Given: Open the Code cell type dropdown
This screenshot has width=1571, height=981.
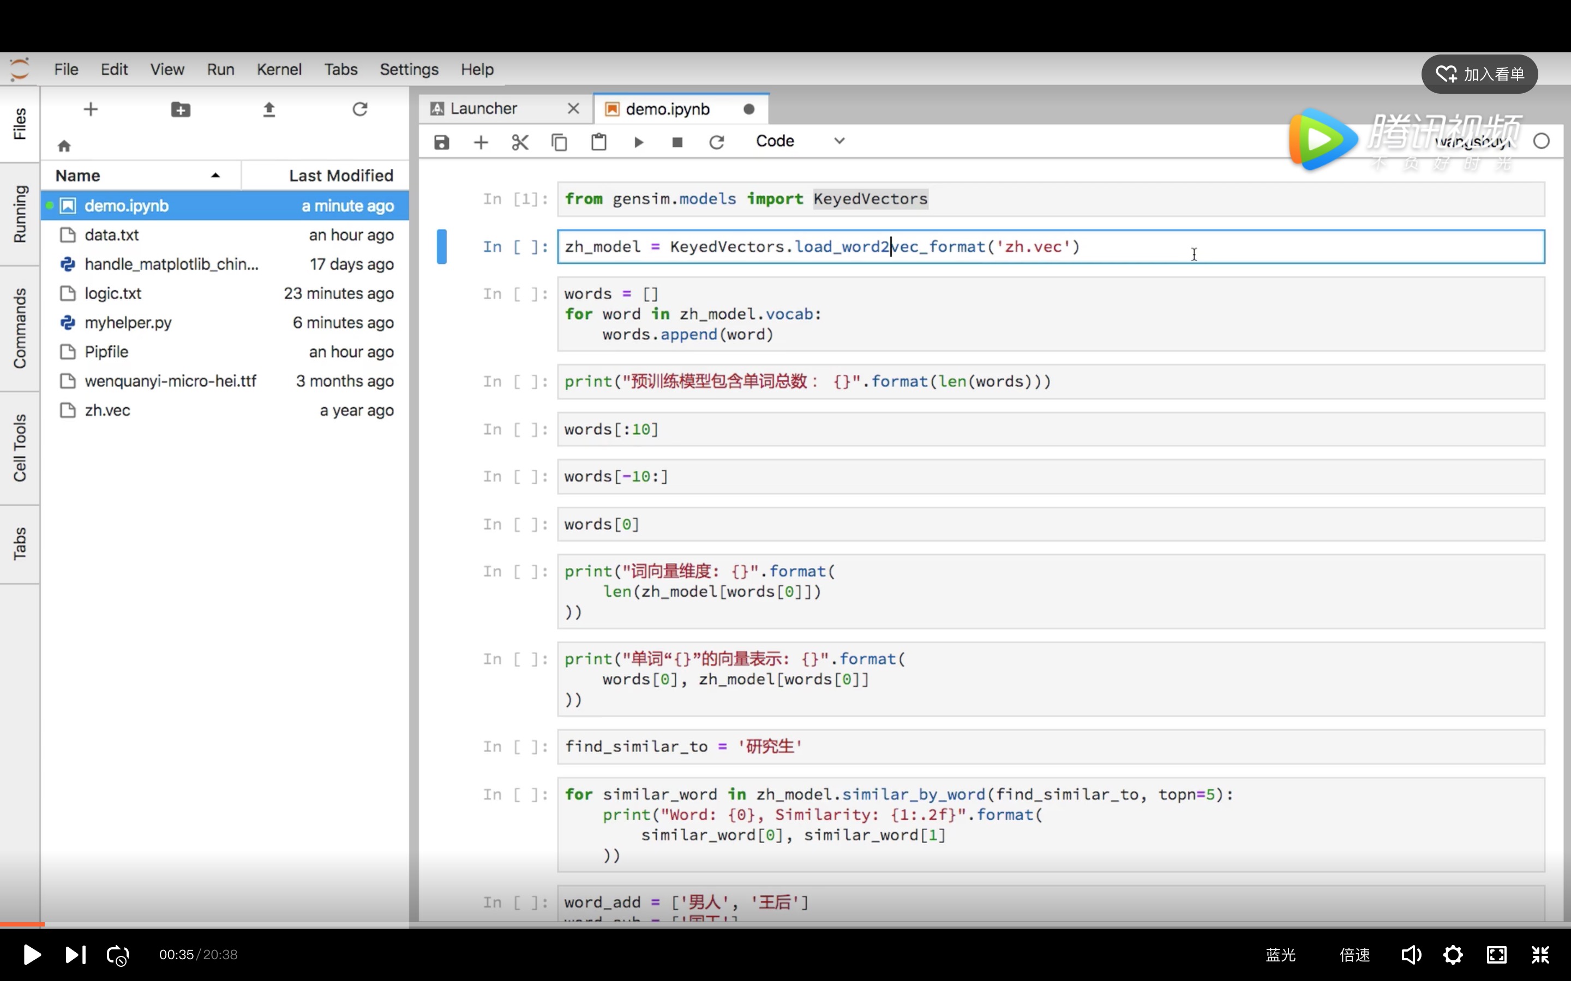Looking at the screenshot, I should pos(800,142).
